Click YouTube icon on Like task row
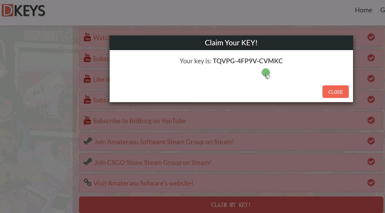Viewport: 385px width, 213px height. (x=87, y=78)
